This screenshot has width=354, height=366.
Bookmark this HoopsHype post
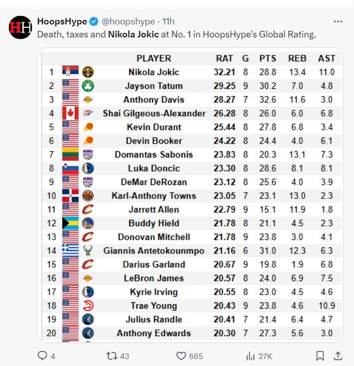320,356
